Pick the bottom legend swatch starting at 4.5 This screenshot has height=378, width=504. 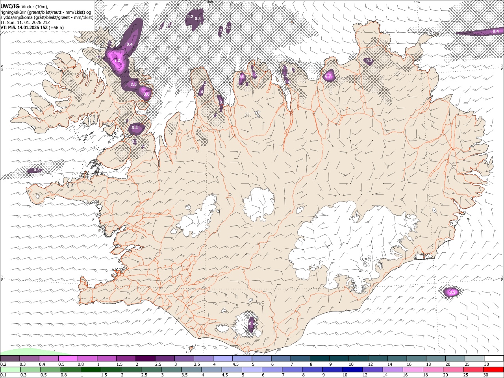click(231, 369)
